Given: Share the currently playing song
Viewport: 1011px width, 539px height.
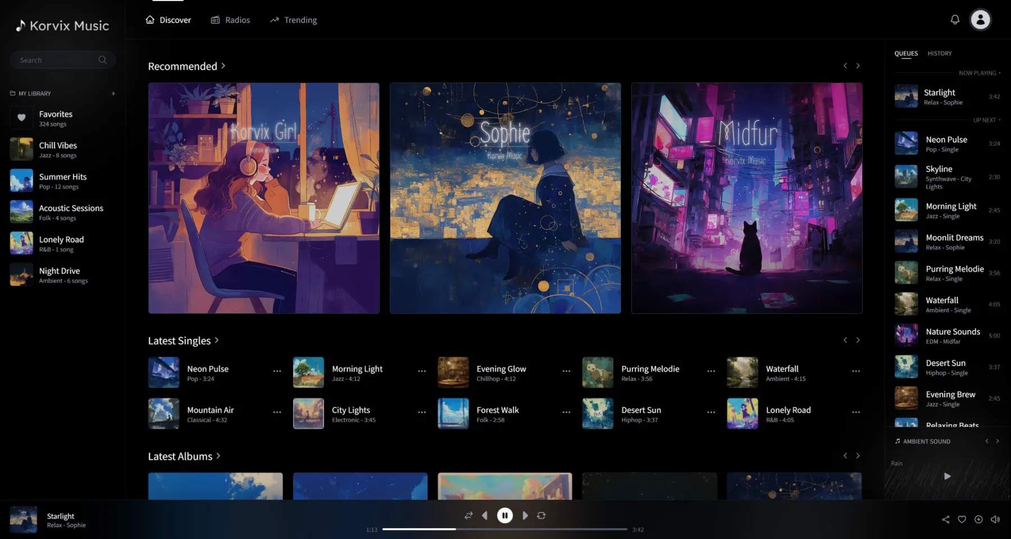Looking at the screenshot, I should (x=946, y=519).
